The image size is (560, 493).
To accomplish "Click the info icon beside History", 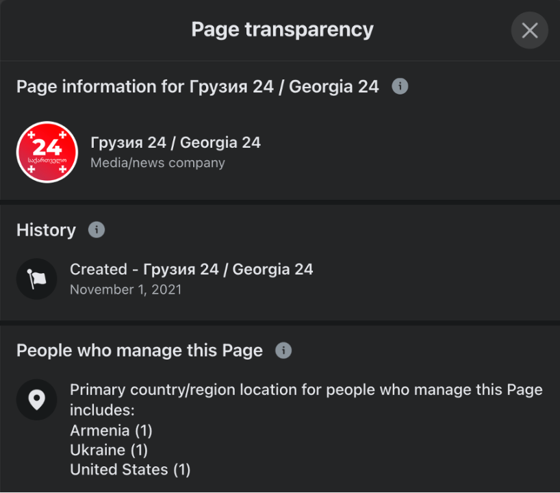I will click(x=97, y=229).
